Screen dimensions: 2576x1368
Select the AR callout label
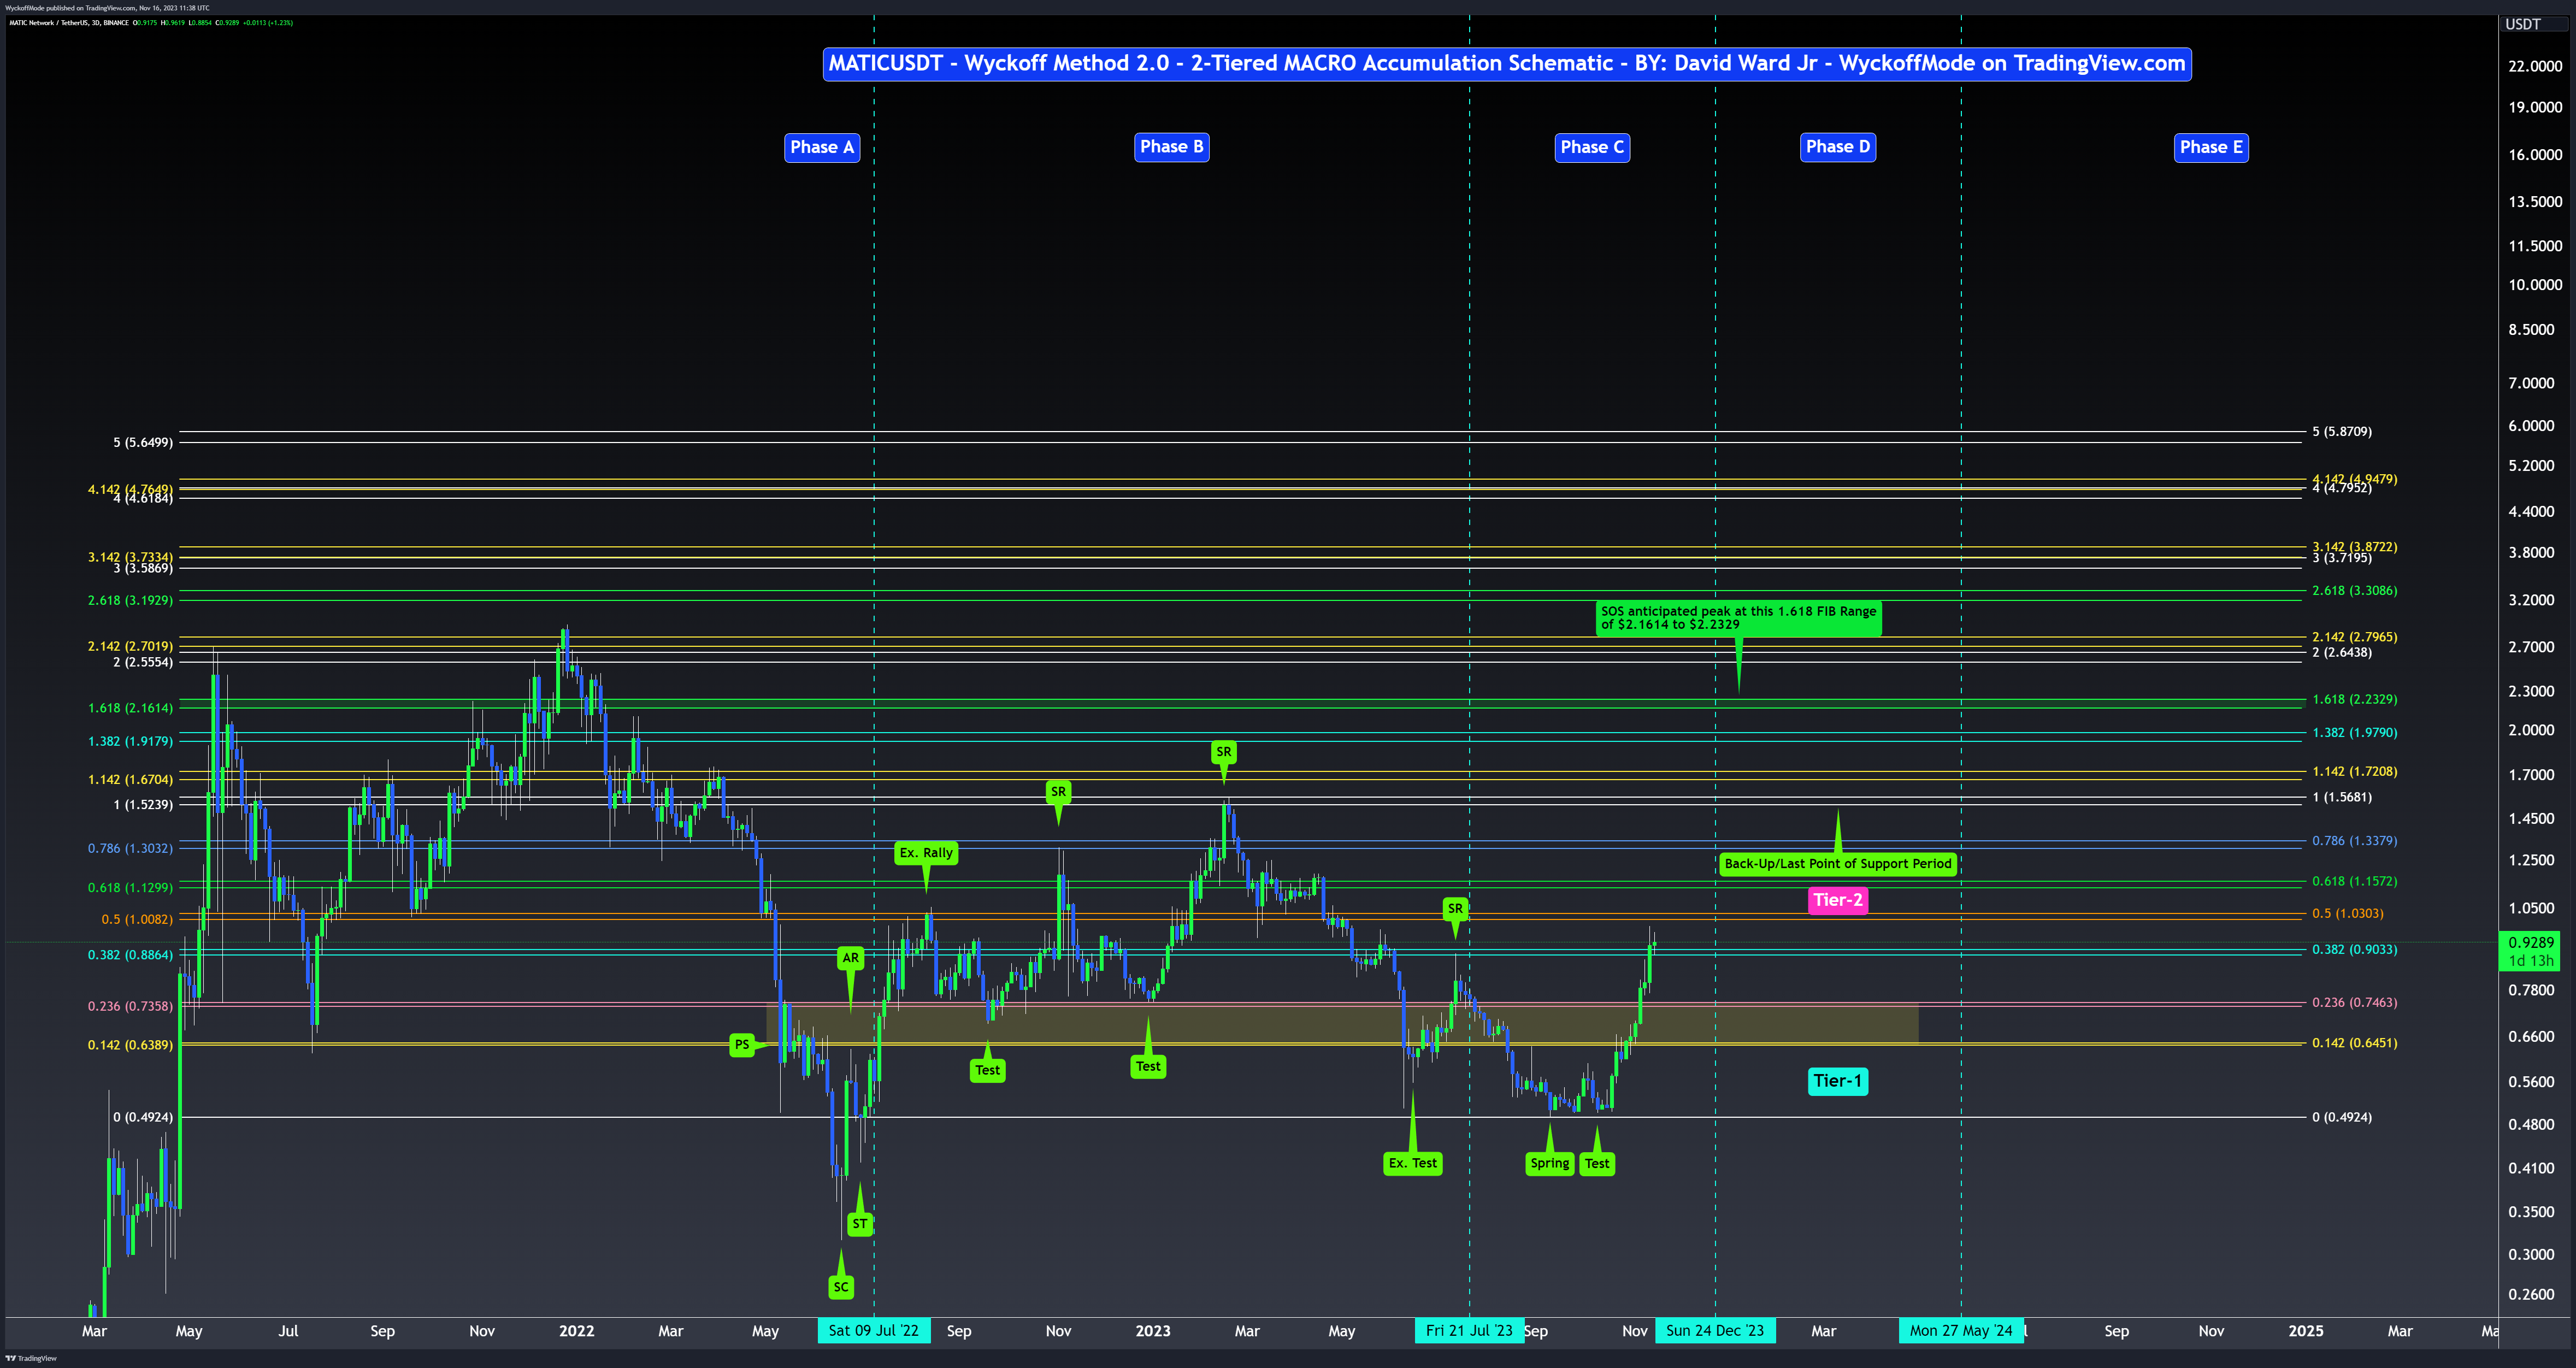(x=851, y=958)
